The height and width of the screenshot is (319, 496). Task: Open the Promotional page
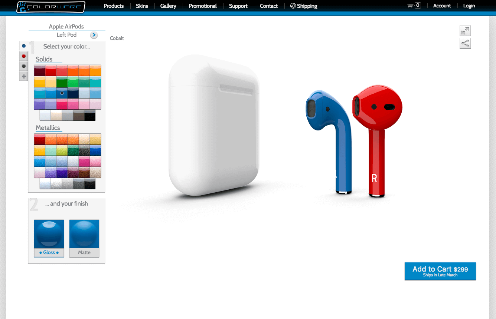click(x=203, y=6)
